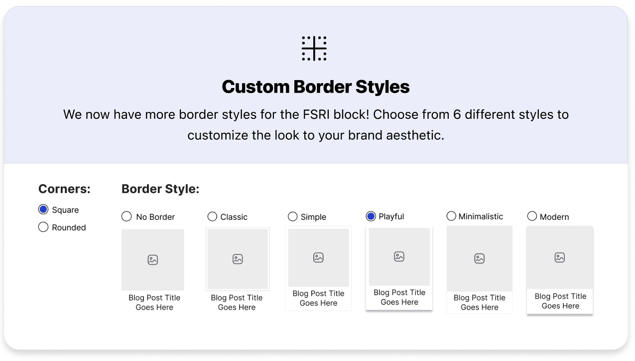The width and height of the screenshot is (635, 361).
Task: Click blog post title under Classic preview
Action: [x=237, y=302]
